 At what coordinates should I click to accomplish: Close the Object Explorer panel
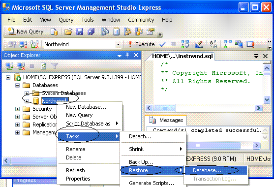136,56
